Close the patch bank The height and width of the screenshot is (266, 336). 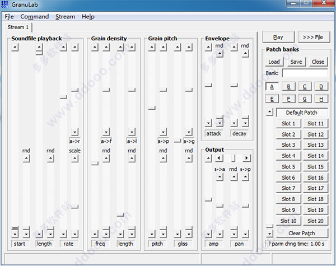[x=318, y=62]
